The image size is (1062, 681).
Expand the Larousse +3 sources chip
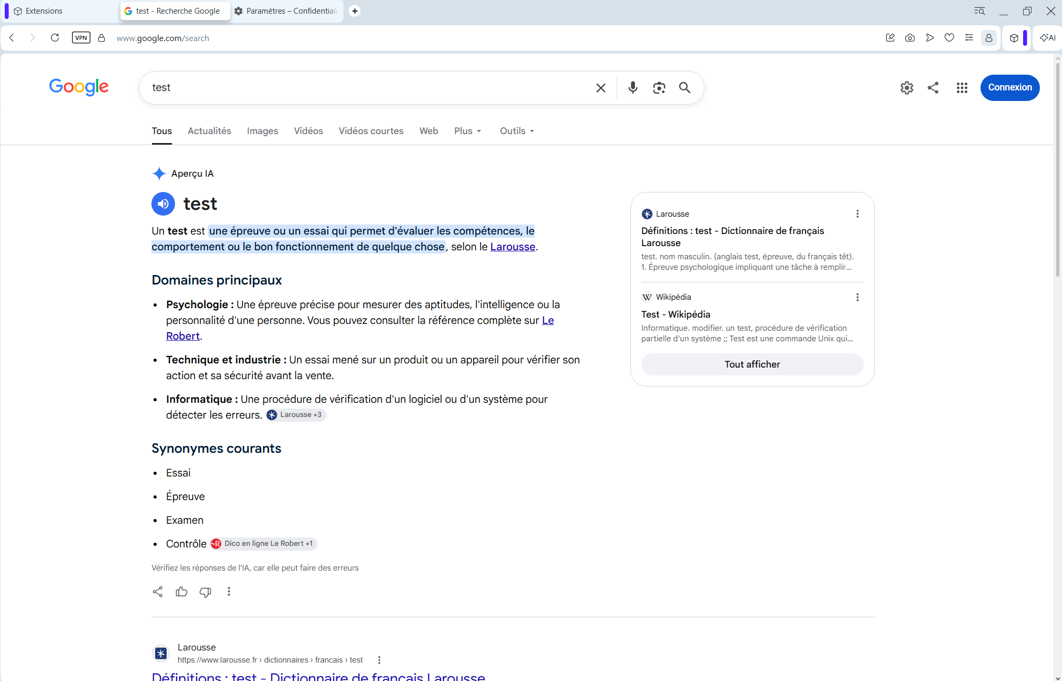coord(295,415)
